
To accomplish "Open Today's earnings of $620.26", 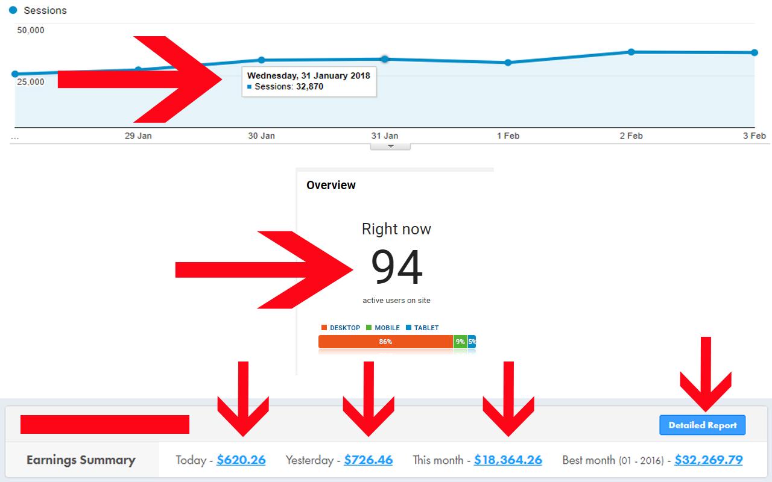I will click(x=242, y=460).
